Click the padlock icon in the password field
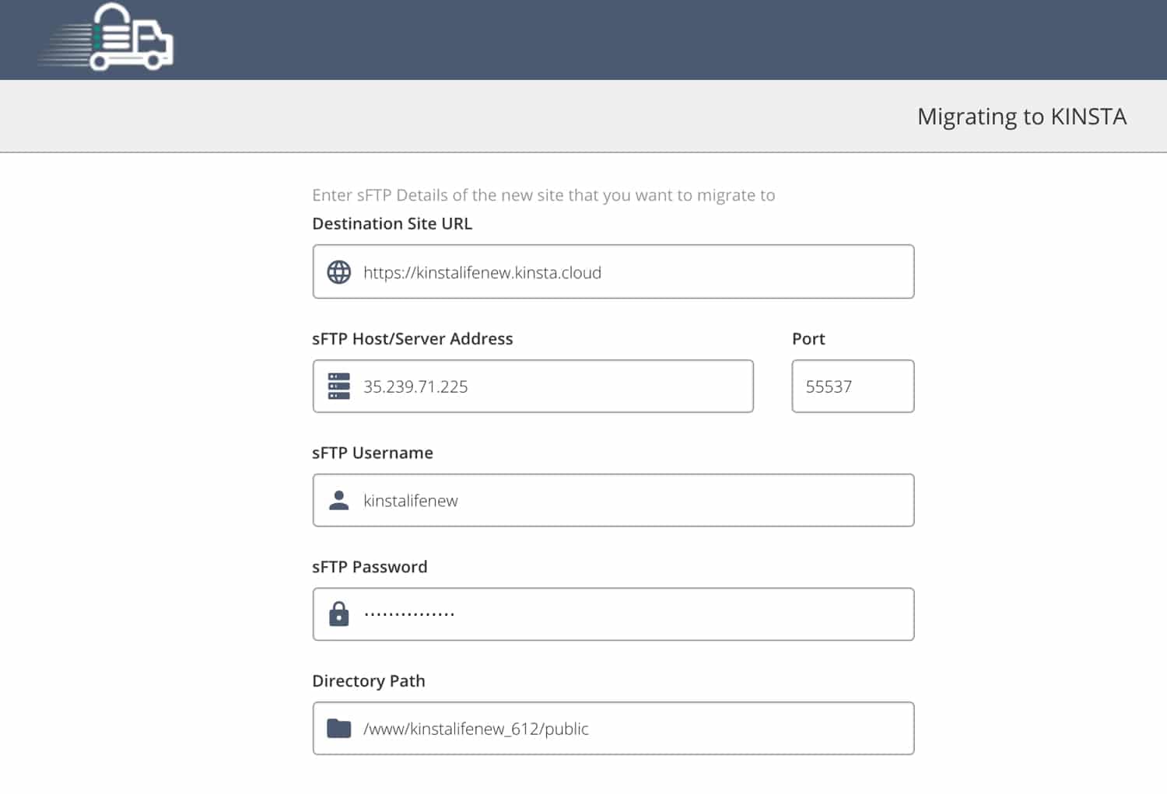The height and width of the screenshot is (794, 1167). pyautogui.click(x=338, y=614)
